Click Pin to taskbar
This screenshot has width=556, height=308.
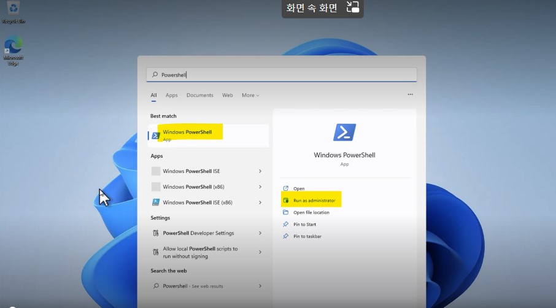(307, 236)
